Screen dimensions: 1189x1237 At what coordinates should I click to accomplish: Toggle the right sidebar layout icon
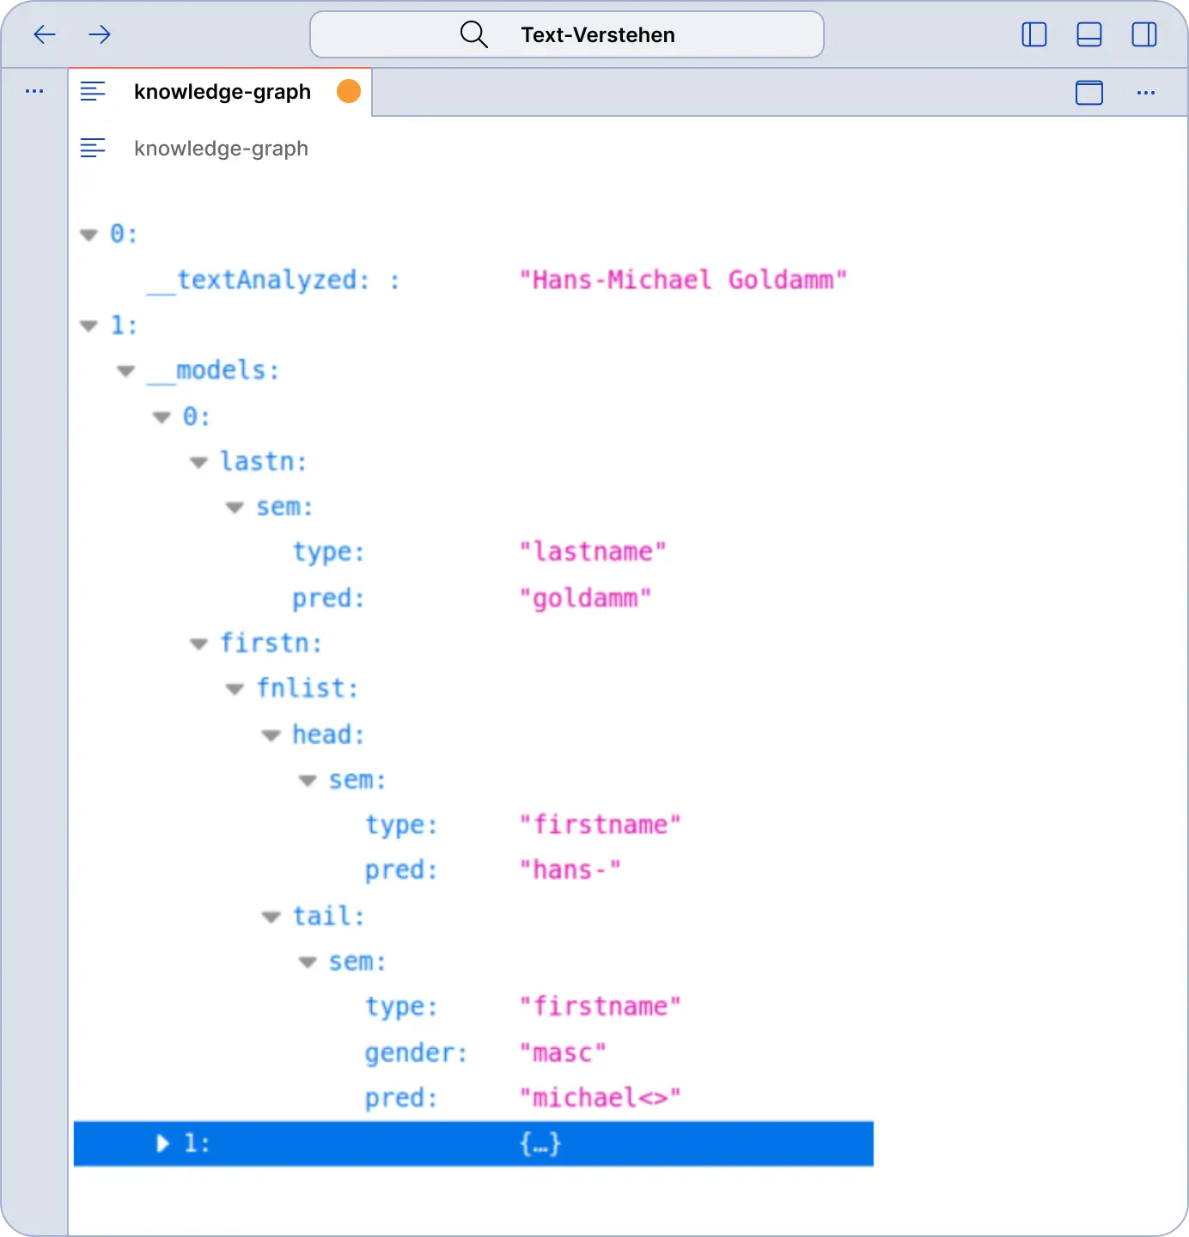1143,35
